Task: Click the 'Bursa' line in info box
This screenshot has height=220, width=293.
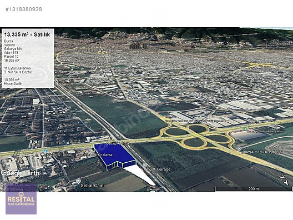Action: [8, 41]
